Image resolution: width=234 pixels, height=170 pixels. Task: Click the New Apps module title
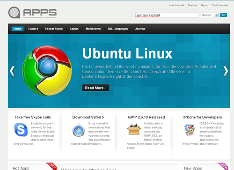[193, 168]
